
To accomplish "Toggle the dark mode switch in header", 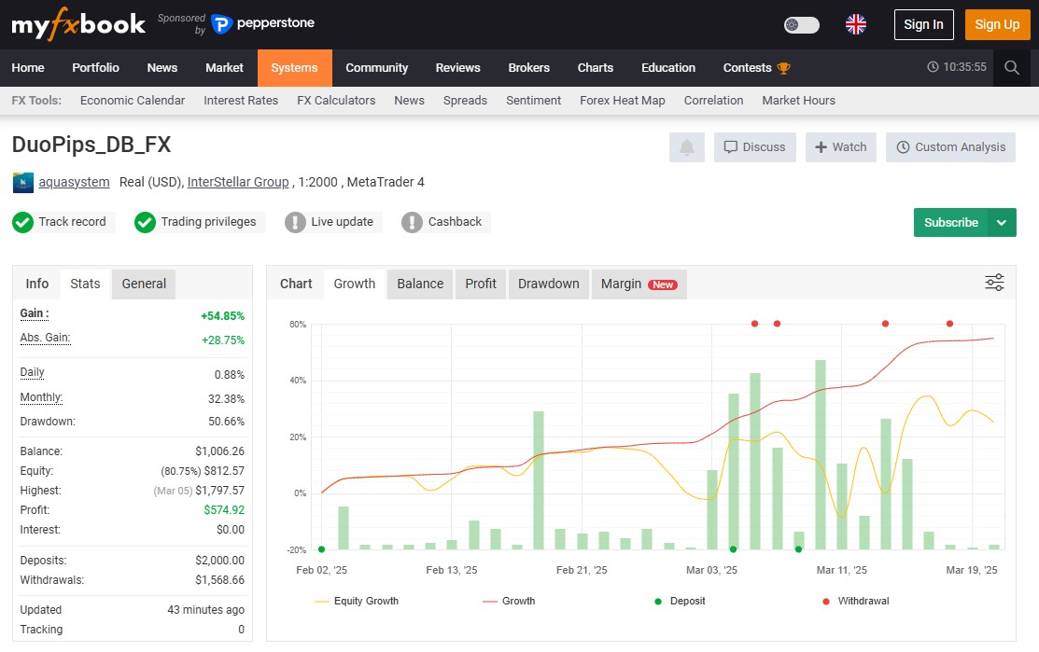I will [801, 25].
